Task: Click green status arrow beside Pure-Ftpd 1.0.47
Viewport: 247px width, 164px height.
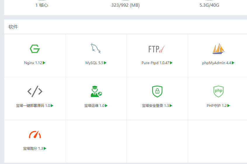Action: click(x=171, y=63)
